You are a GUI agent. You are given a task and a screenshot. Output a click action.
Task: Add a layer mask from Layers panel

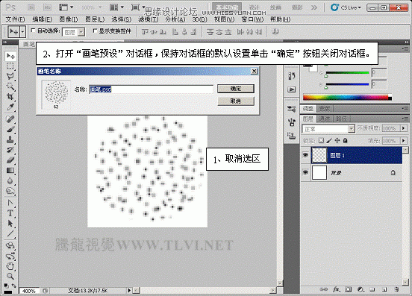[349, 289]
